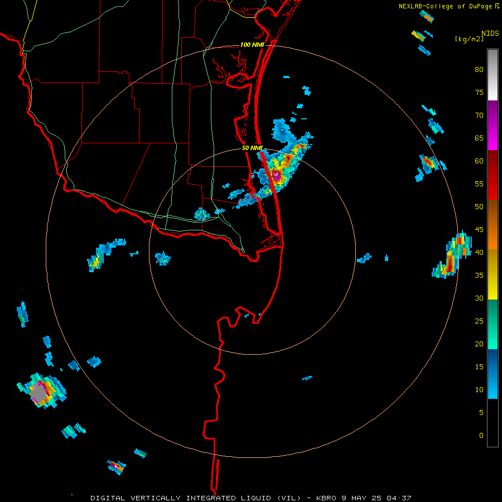Click the NIDS label

(490, 33)
